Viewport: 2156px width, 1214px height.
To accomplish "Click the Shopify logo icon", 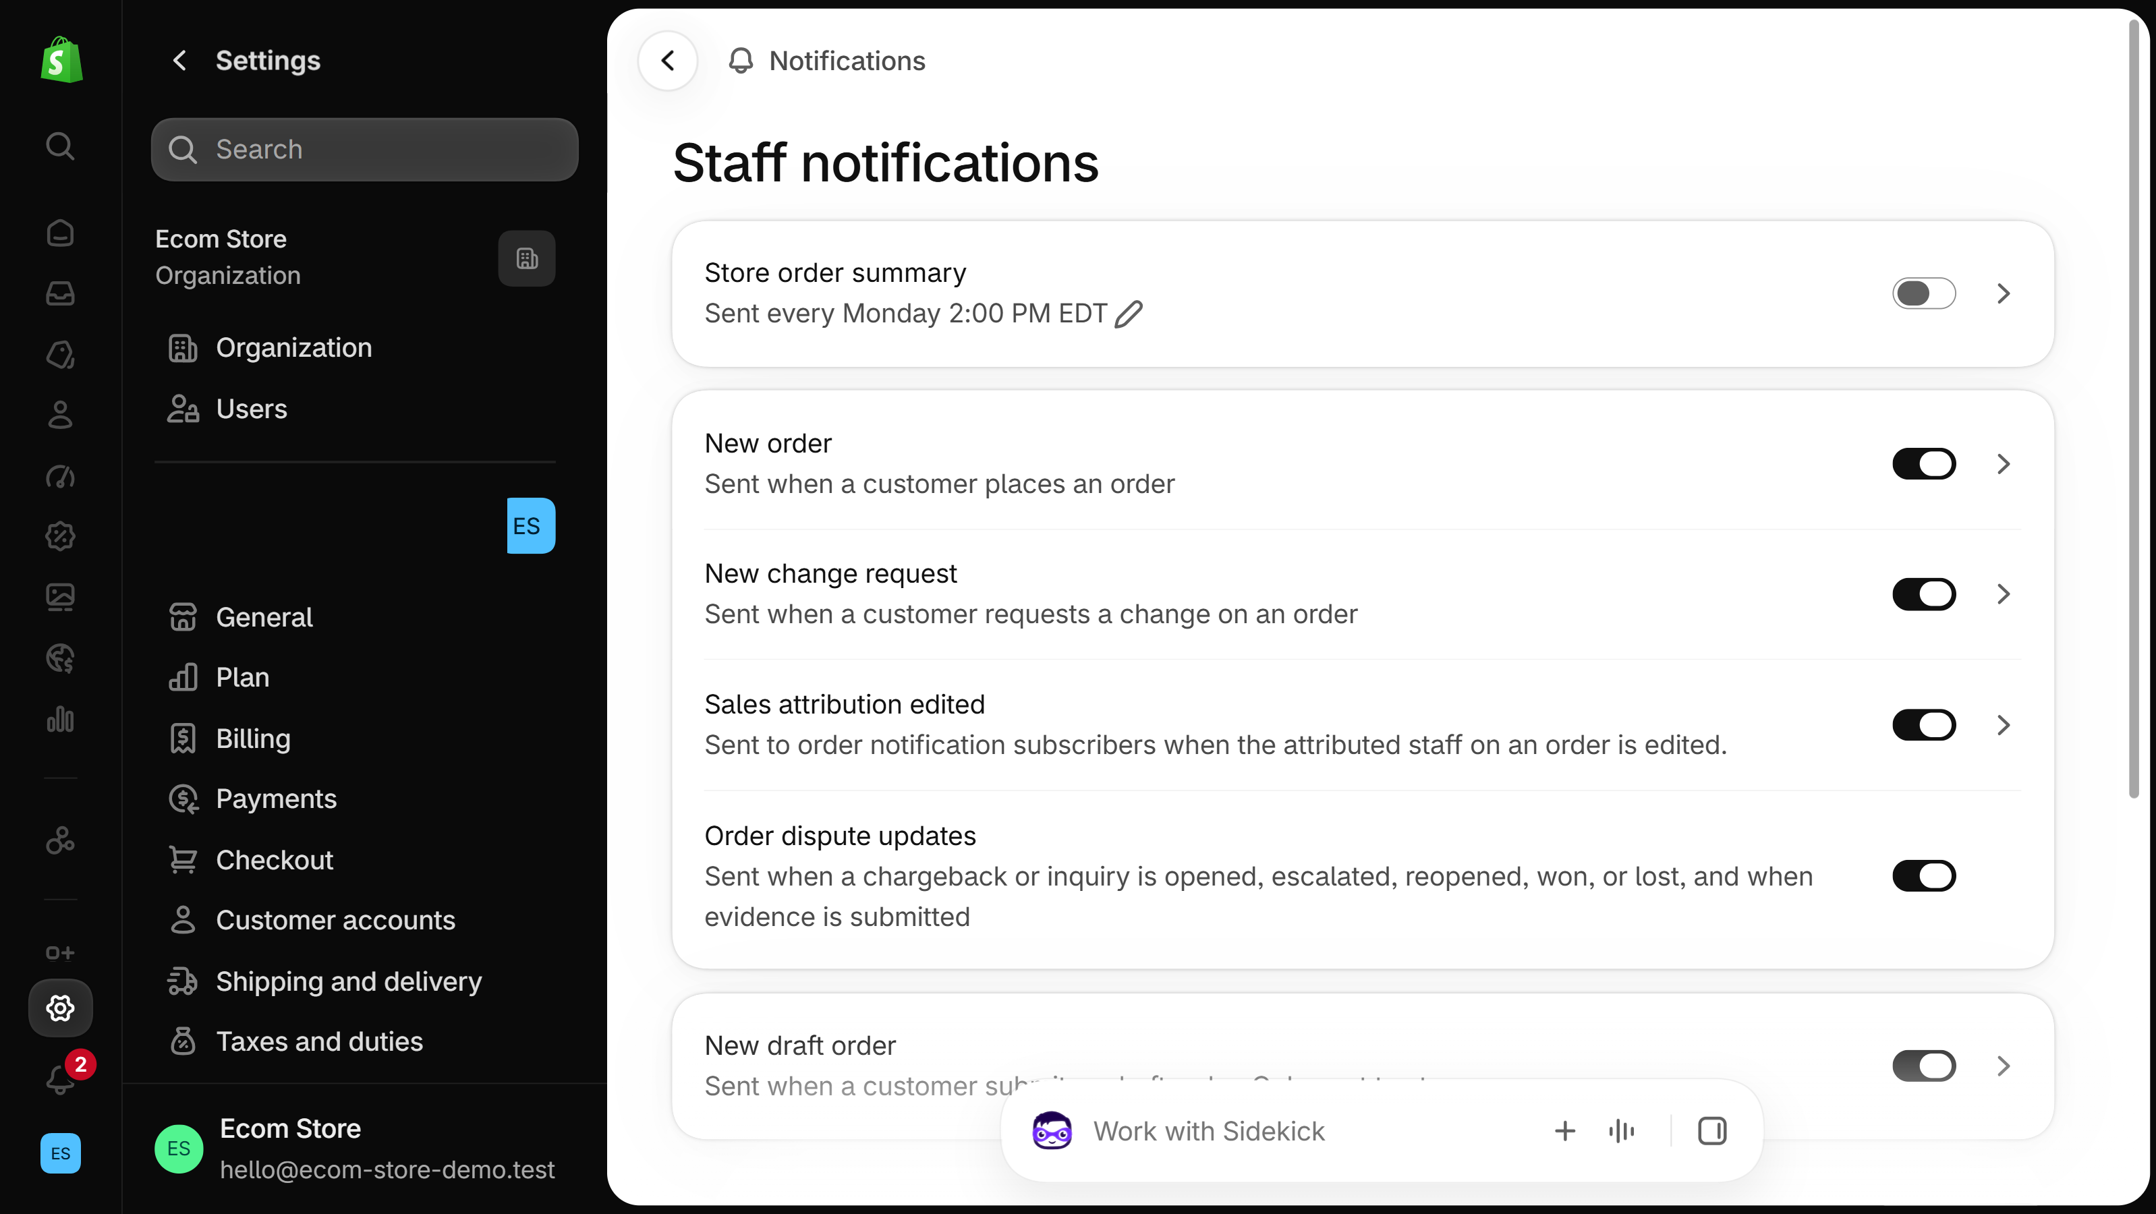I will coord(61,60).
